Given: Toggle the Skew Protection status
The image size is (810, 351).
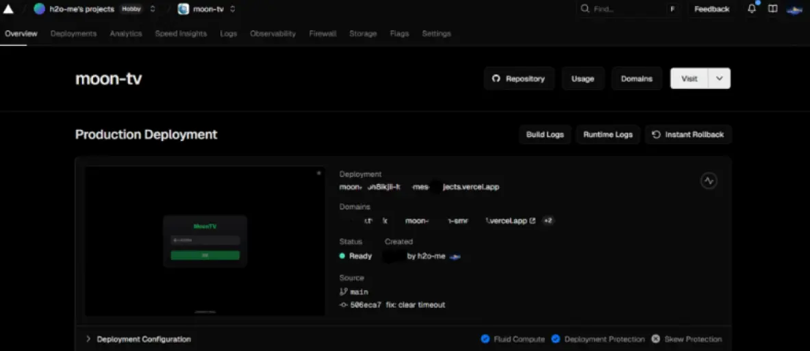Looking at the screenshot, I should [x=655, y=339].
